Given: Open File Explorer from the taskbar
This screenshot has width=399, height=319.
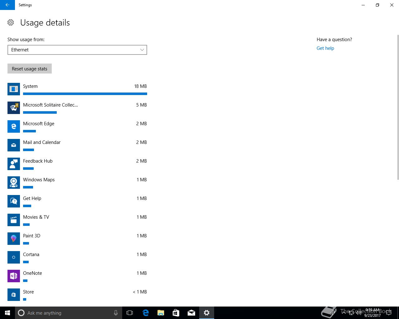Looking at the screenshot, I should (161, 313).
